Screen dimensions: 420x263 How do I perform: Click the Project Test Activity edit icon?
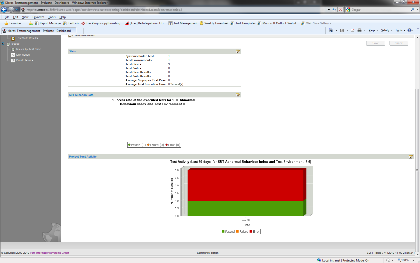(x=410, y=157)
